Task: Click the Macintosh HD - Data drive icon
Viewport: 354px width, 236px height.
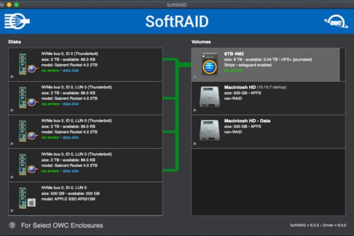Action: click(x=209, y=130)
